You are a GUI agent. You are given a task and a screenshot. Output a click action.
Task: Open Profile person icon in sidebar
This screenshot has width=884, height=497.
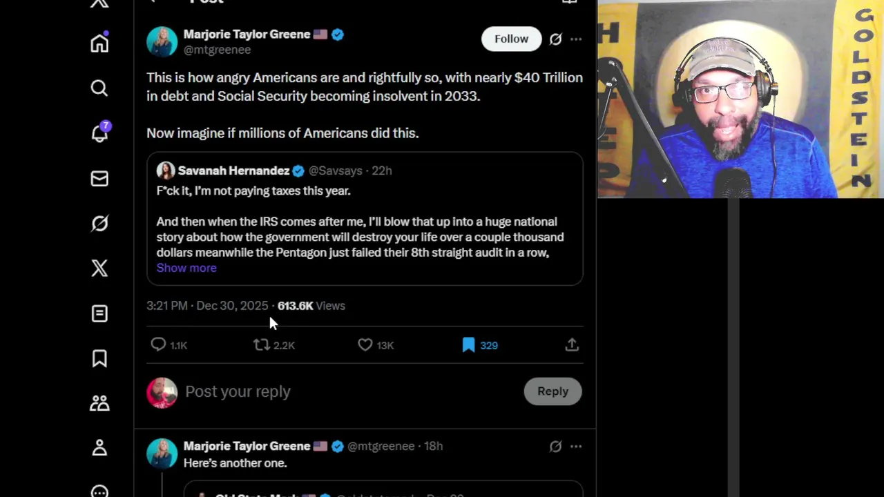[x=99, y=448]
